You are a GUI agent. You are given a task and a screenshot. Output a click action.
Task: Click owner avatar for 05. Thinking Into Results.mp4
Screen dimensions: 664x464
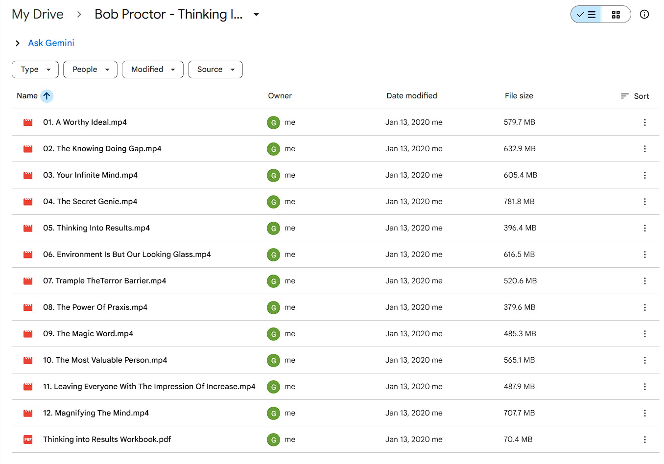pyautogui.click(x=273, y=228)
